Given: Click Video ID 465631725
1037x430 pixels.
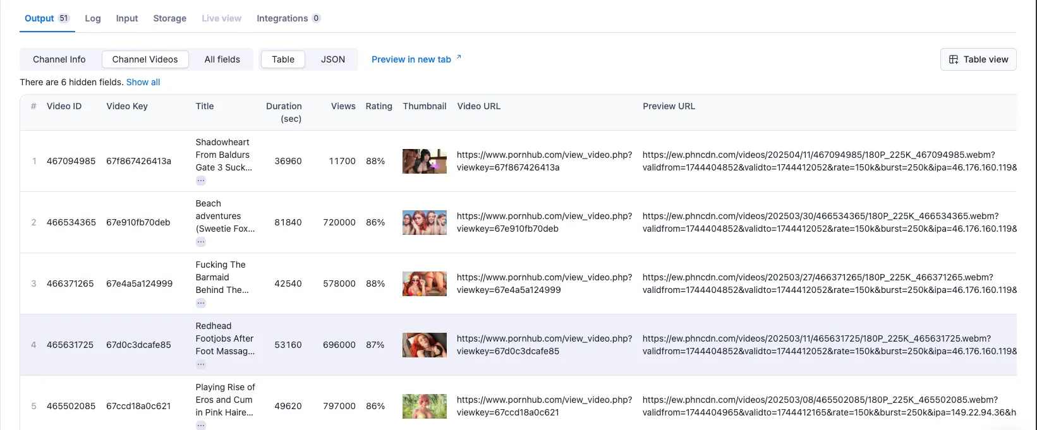Looking at the screenshot, I should pos(70,345).
